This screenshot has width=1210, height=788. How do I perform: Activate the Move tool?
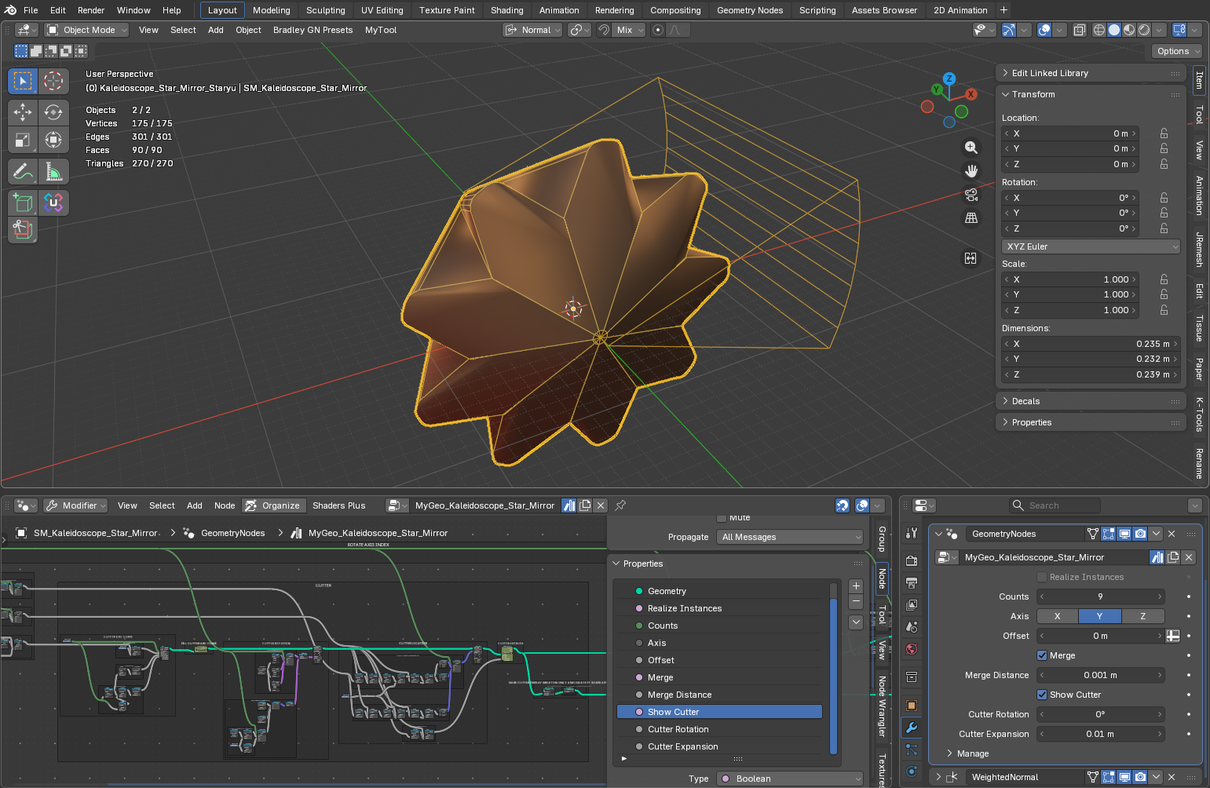click(x=23, y=112)
